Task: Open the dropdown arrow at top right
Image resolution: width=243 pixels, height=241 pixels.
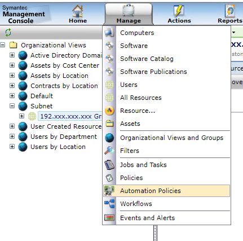Action: pos(233,32)
